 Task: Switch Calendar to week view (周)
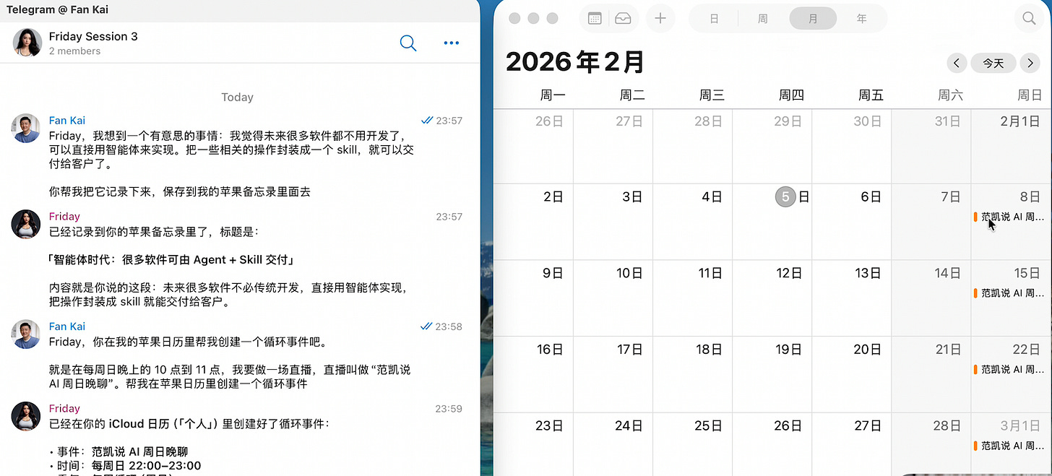(762, 19)
